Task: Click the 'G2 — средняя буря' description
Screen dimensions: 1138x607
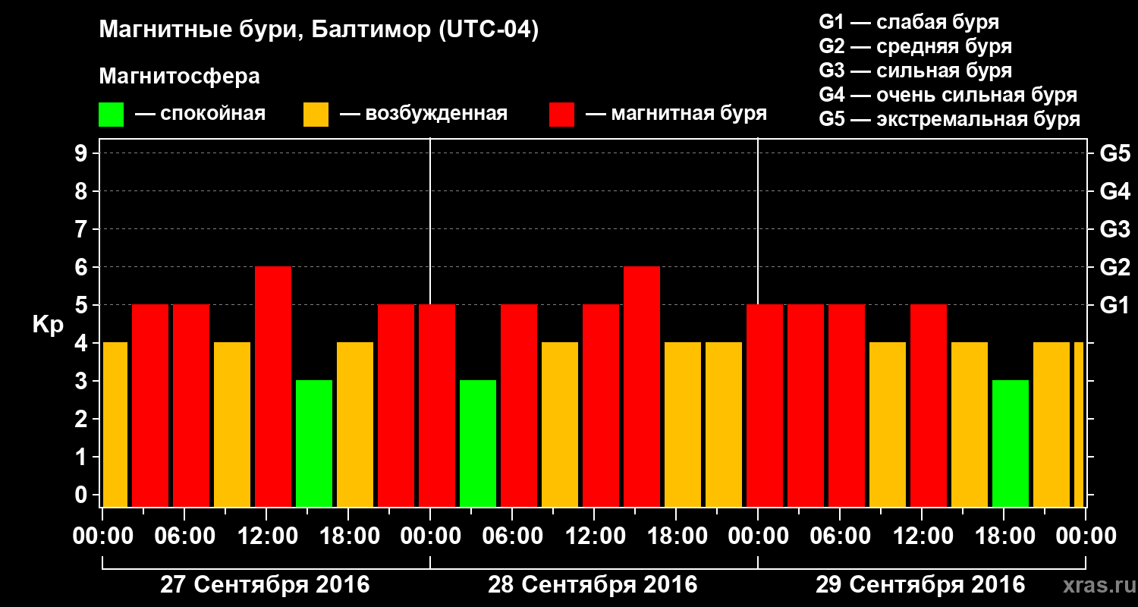Action: pos(915,46)
